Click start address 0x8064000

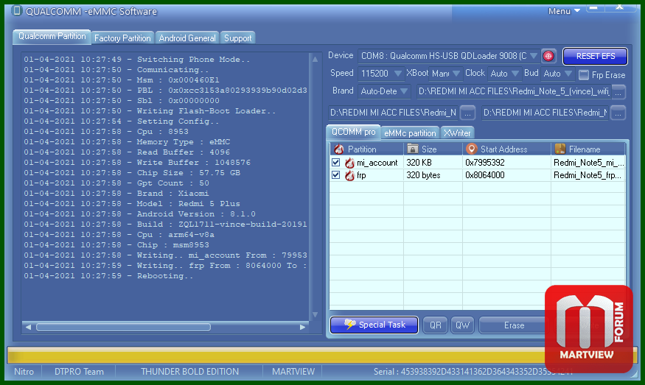[x=485, y=175]
